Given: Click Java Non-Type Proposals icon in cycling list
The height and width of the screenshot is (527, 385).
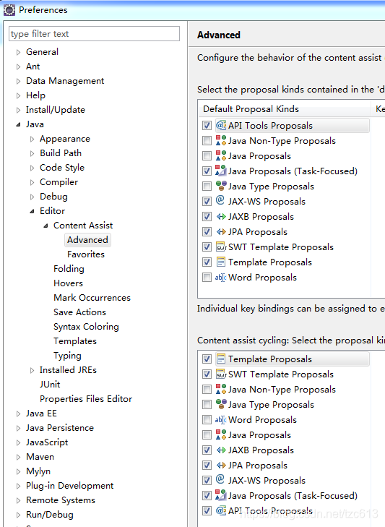Looking at the screenshot, I should 221,389.
